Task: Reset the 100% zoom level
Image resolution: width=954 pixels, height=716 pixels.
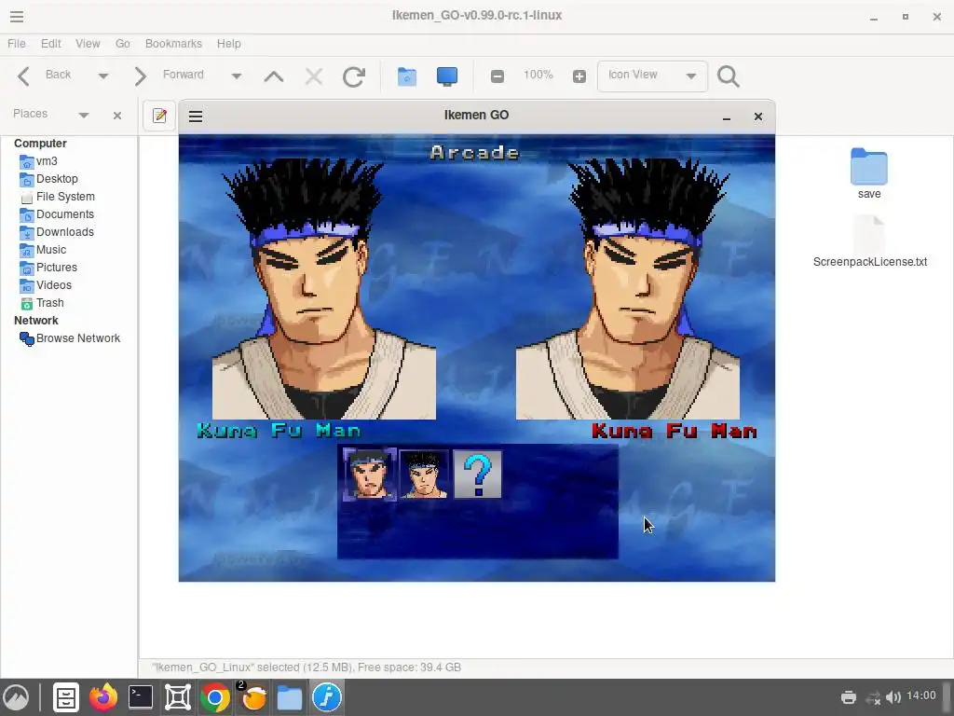Action: (538, 75)
